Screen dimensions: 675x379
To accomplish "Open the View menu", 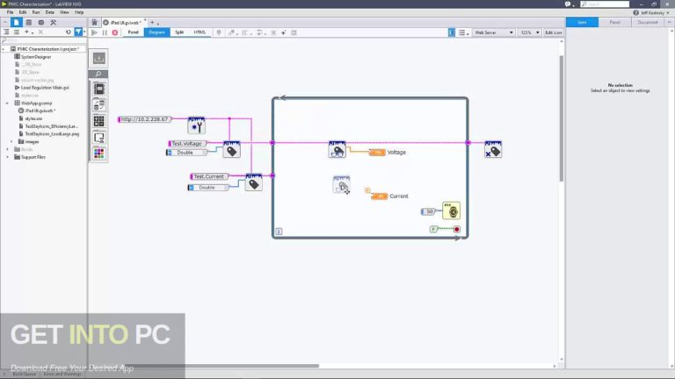I will pyautogui.click(x=64, y=12).
